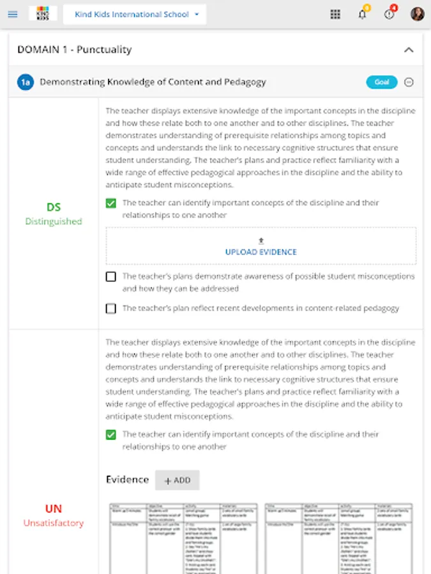Screen dimensions: 431x574
Task: Open the notifications bell
Action: click(x=362, y=14)
